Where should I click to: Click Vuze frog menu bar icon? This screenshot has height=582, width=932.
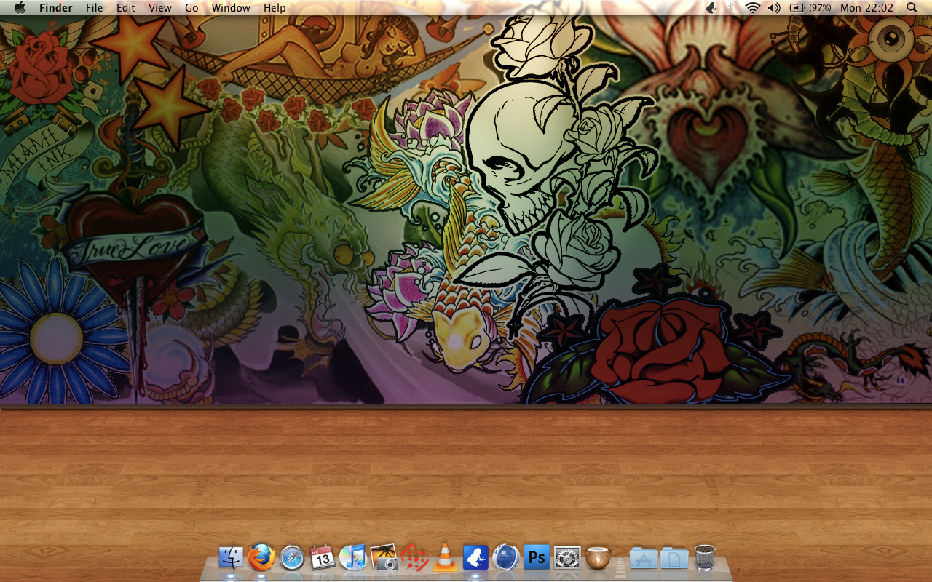[711, 7]
